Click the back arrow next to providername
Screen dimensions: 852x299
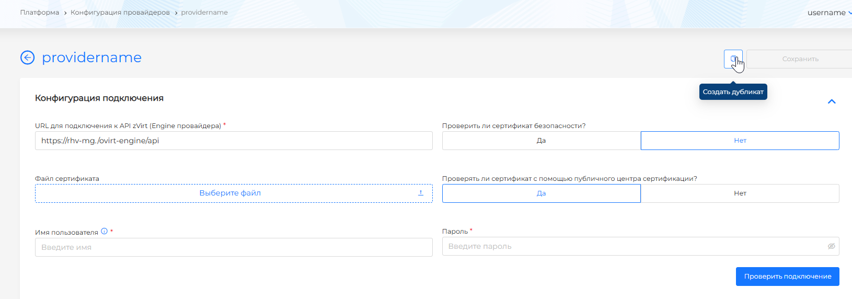pos(28,57)
